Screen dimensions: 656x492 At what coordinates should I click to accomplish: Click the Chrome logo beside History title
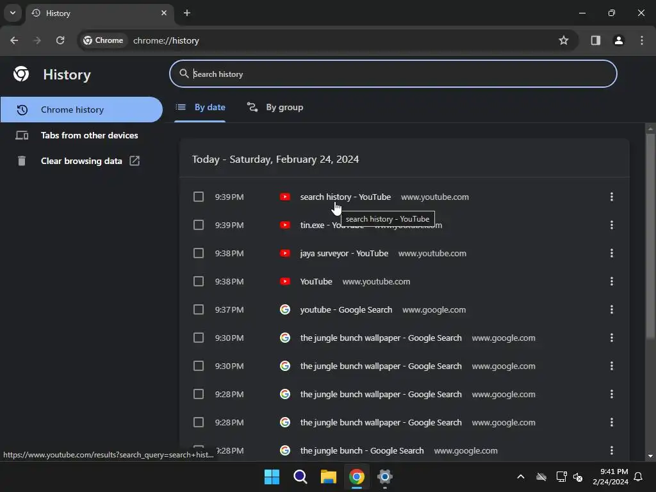(21, 74)
